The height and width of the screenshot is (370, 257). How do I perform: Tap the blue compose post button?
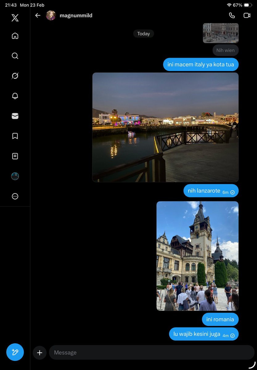pos(15,352)
